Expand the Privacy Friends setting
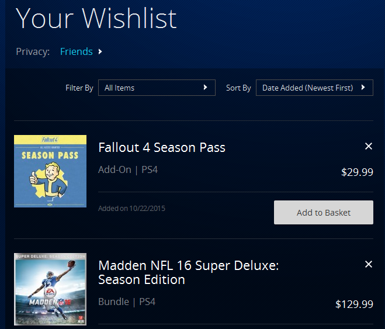The image size is (385, 329). (x=77, y=51)
